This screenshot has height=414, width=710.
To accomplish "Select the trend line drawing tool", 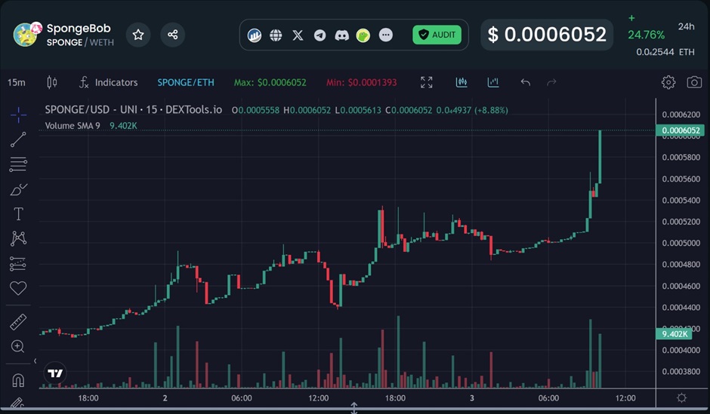I will [x=18, y=139].
